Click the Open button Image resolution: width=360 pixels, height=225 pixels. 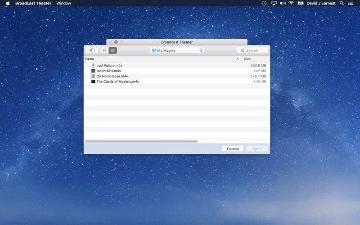(257, 149)
